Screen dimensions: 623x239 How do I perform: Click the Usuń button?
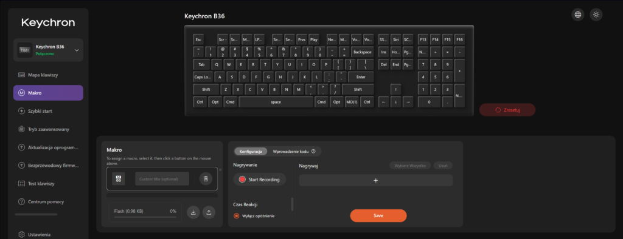(443, 166)
